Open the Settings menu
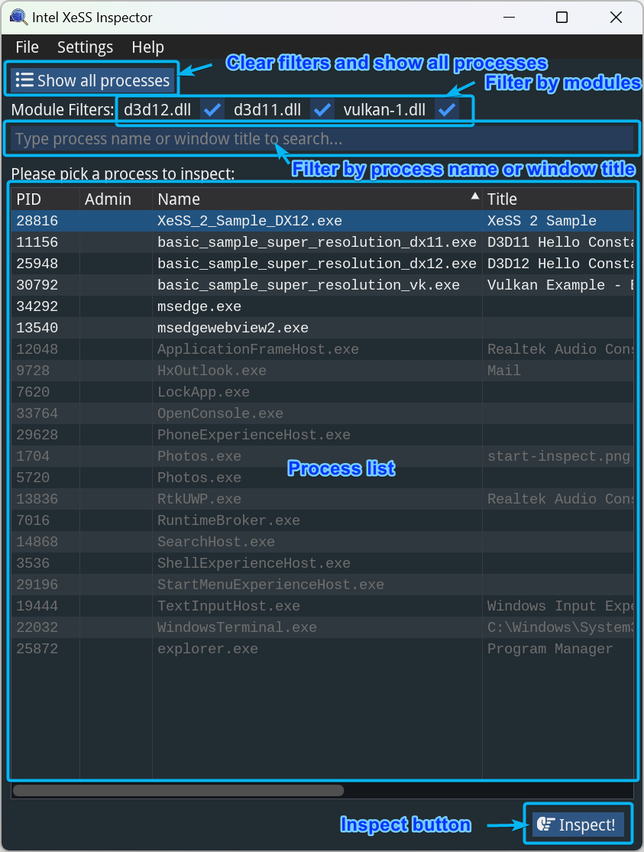The width and height of the screenshot is (644, 852). point(86,47)
